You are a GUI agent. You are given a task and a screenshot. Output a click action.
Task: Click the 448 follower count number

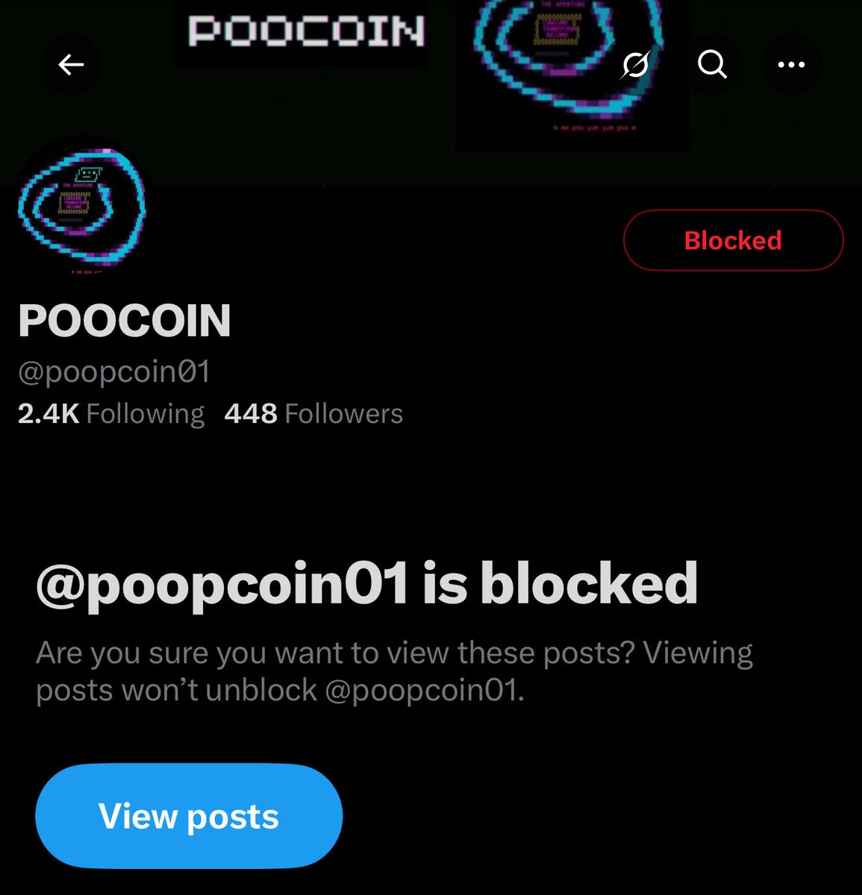pyautogui.click(x=251, y=414)
